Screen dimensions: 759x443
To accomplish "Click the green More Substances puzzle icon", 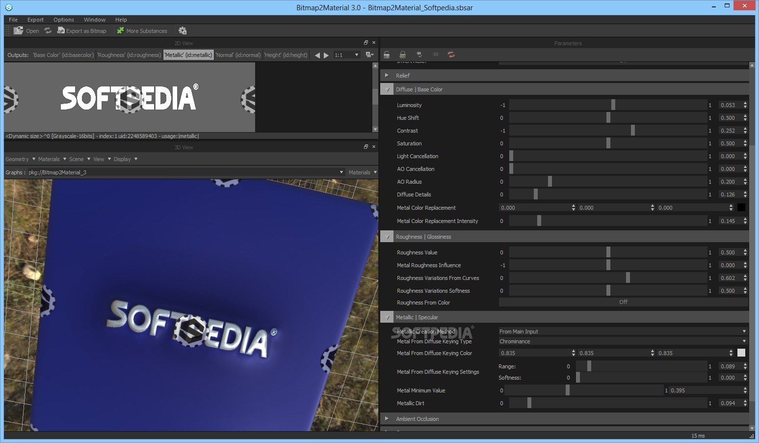I will 120,30.
